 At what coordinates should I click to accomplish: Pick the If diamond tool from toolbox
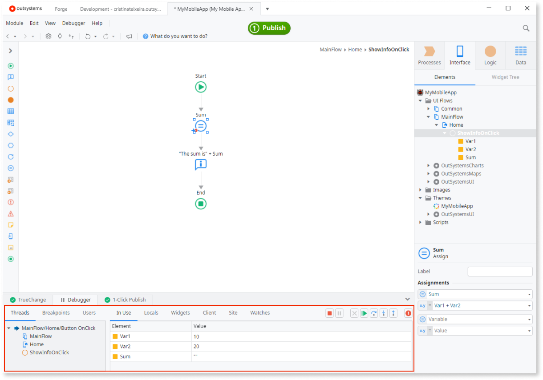(11, 134)
